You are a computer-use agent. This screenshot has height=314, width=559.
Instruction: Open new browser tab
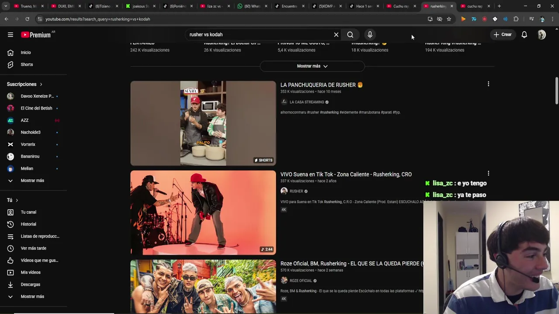[499, 6]
